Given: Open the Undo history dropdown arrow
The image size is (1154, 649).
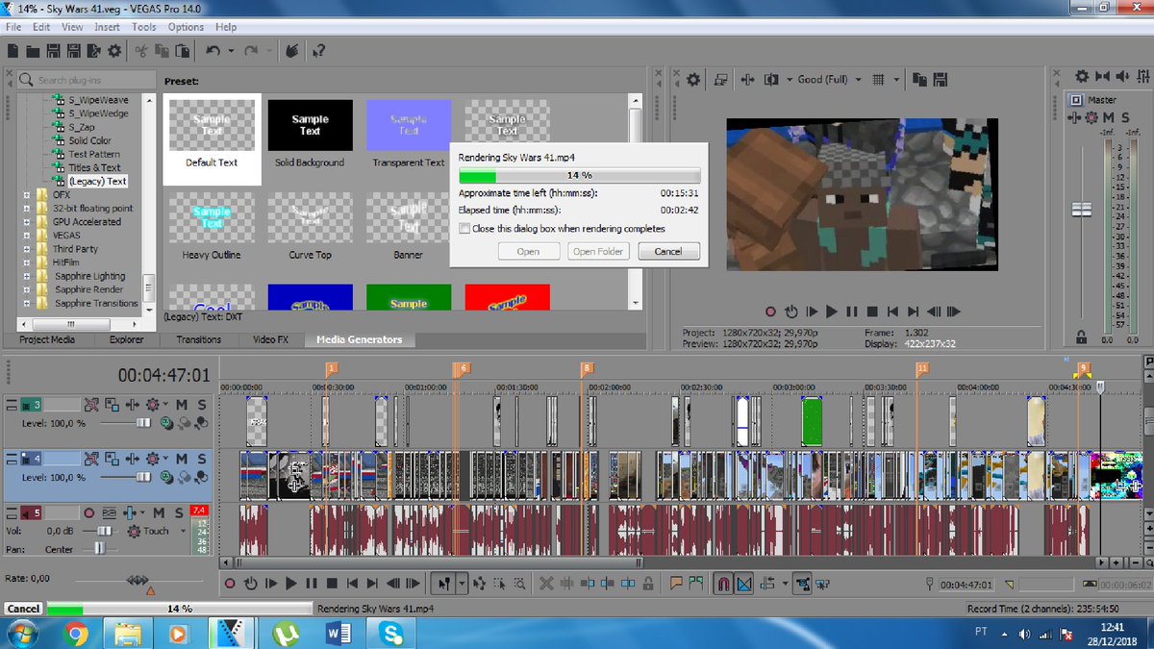Looking at the screenshot, I should coord(231,51).
